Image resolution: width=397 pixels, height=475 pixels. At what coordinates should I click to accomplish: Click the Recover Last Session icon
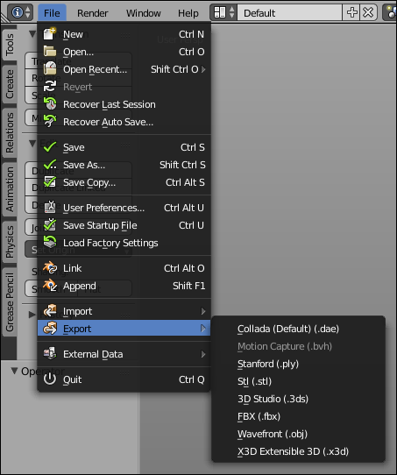pyautogui.click(x=49, y=104)
